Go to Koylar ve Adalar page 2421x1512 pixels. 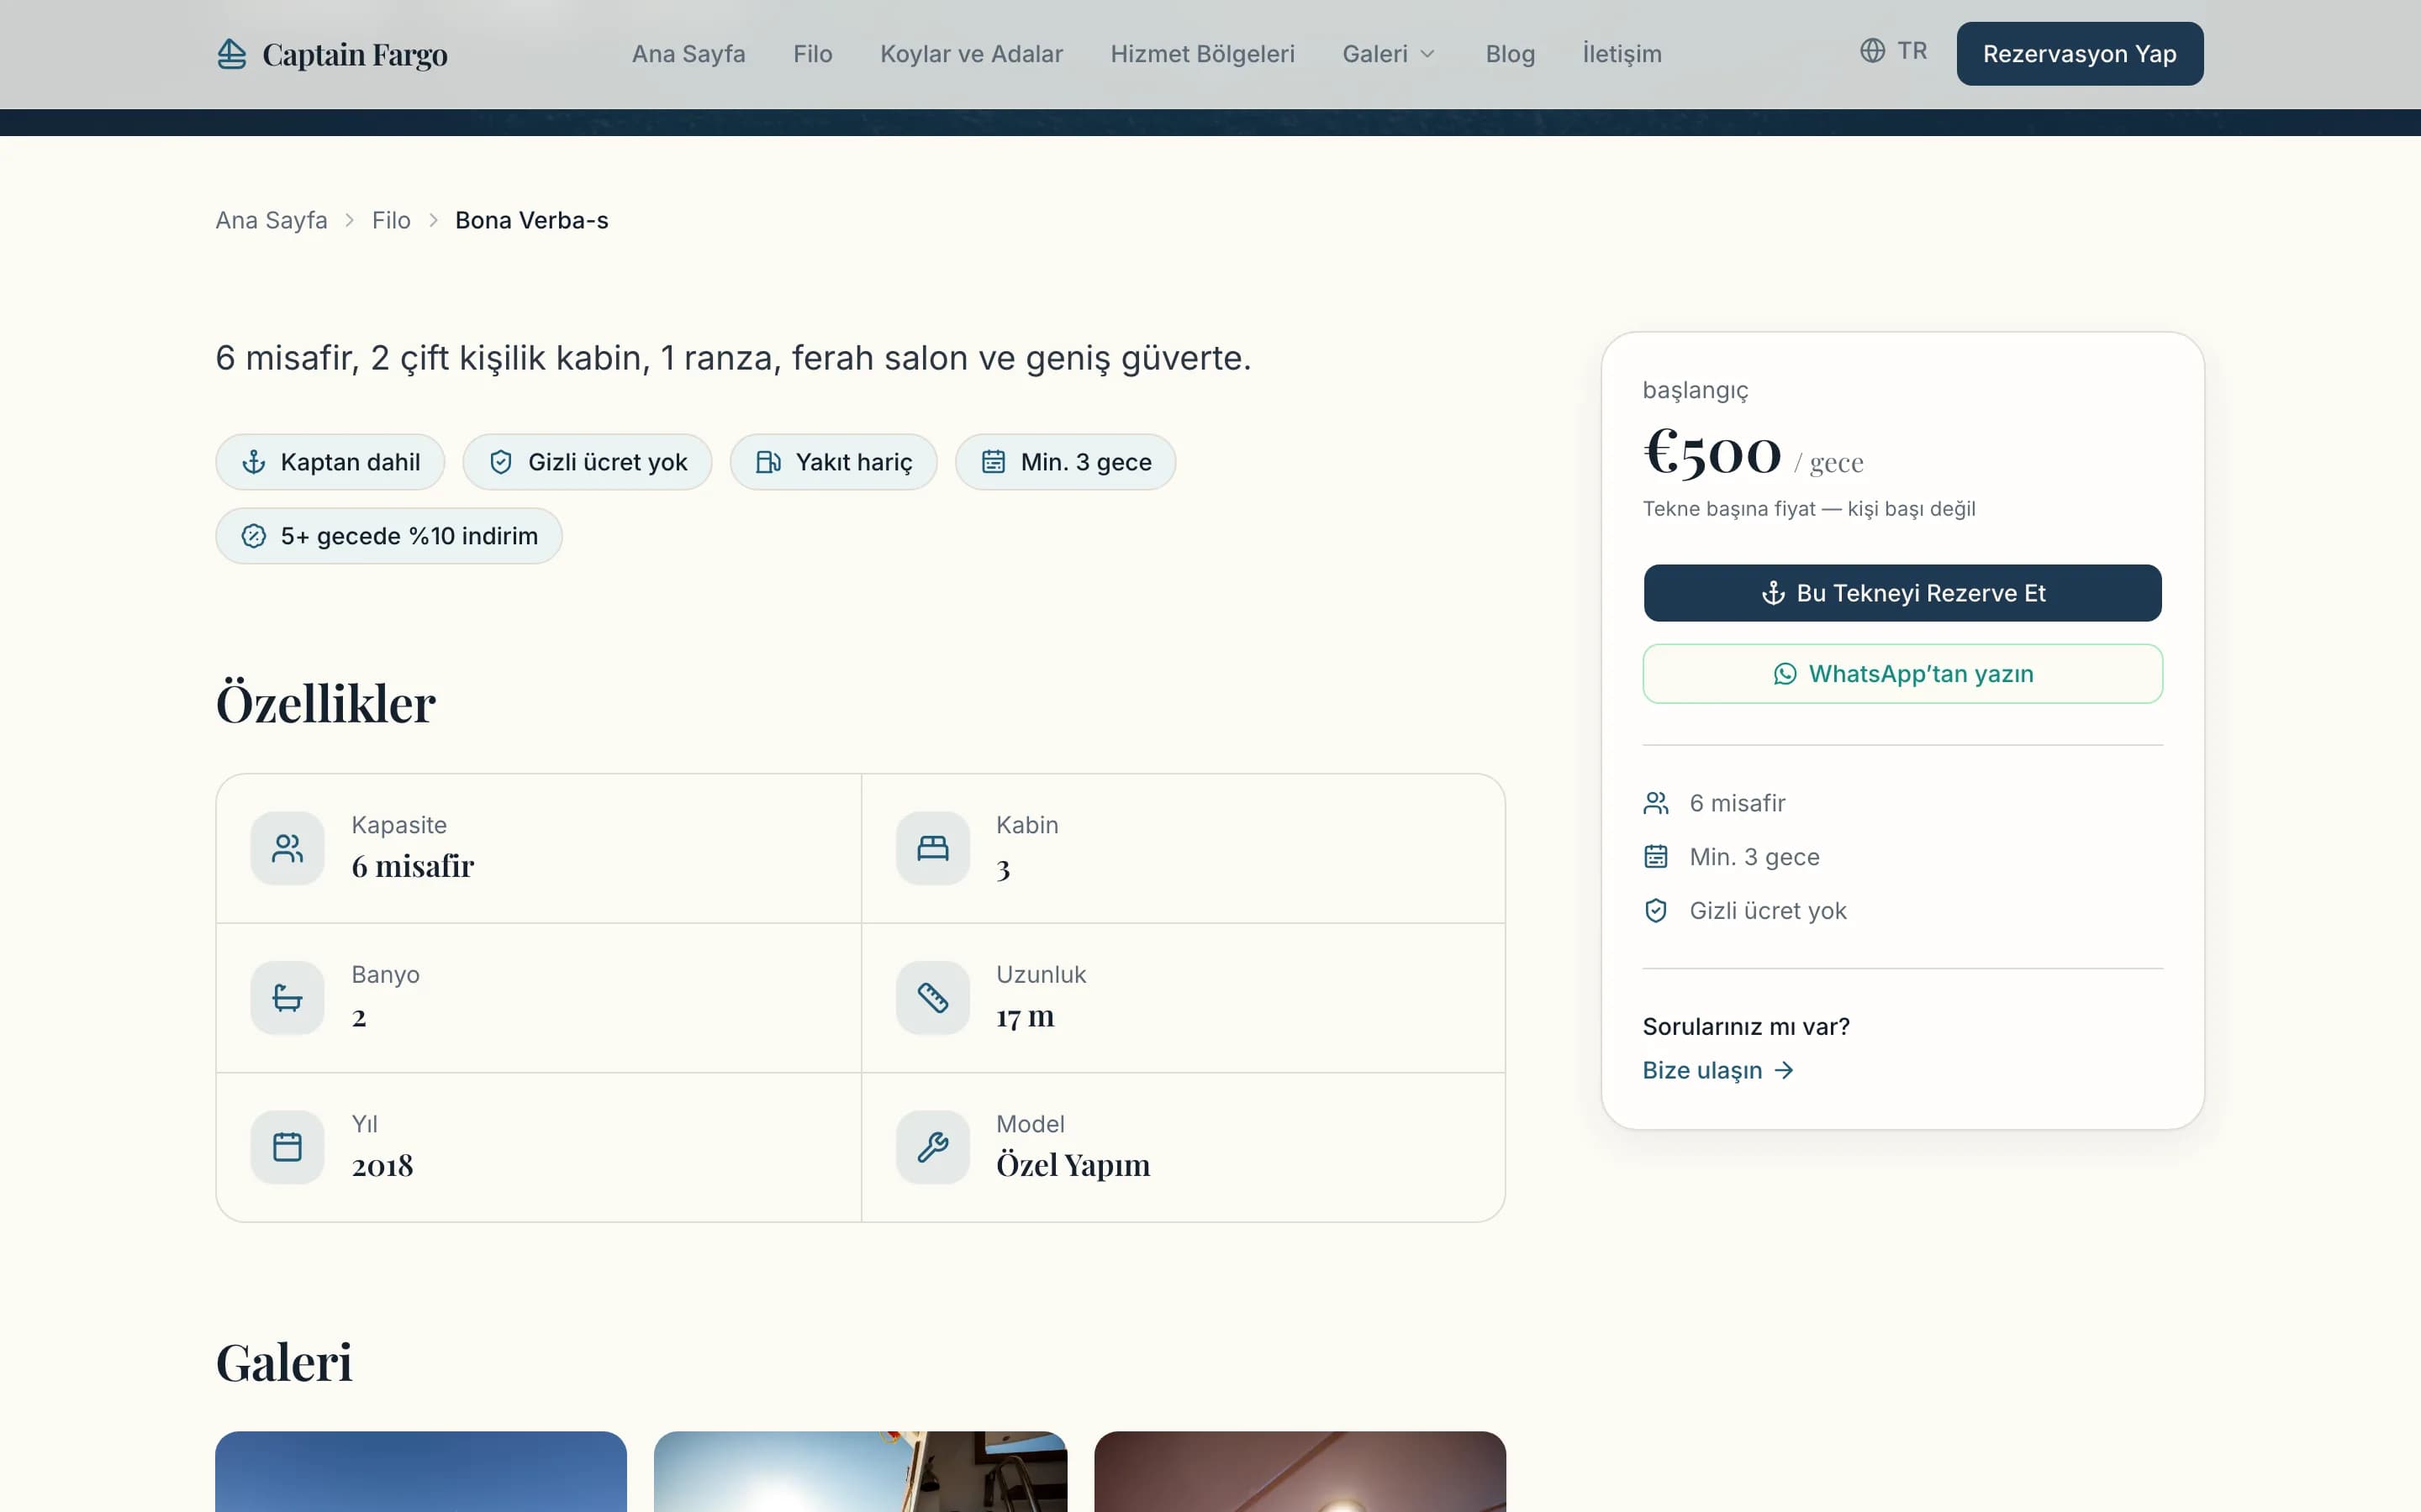[970, 54]
